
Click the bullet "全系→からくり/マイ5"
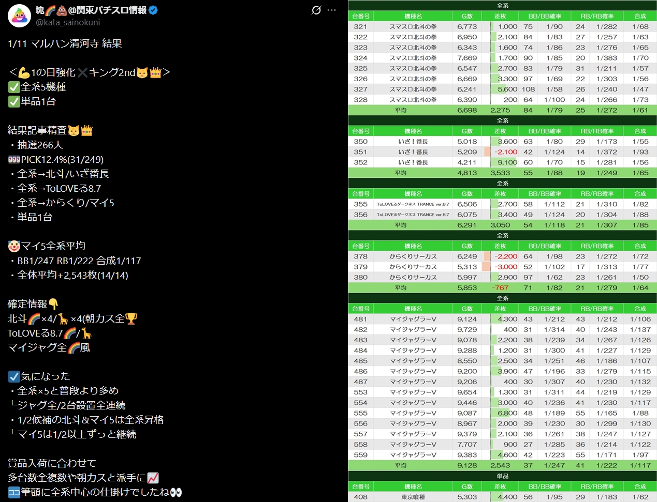(x=61, y=203)
